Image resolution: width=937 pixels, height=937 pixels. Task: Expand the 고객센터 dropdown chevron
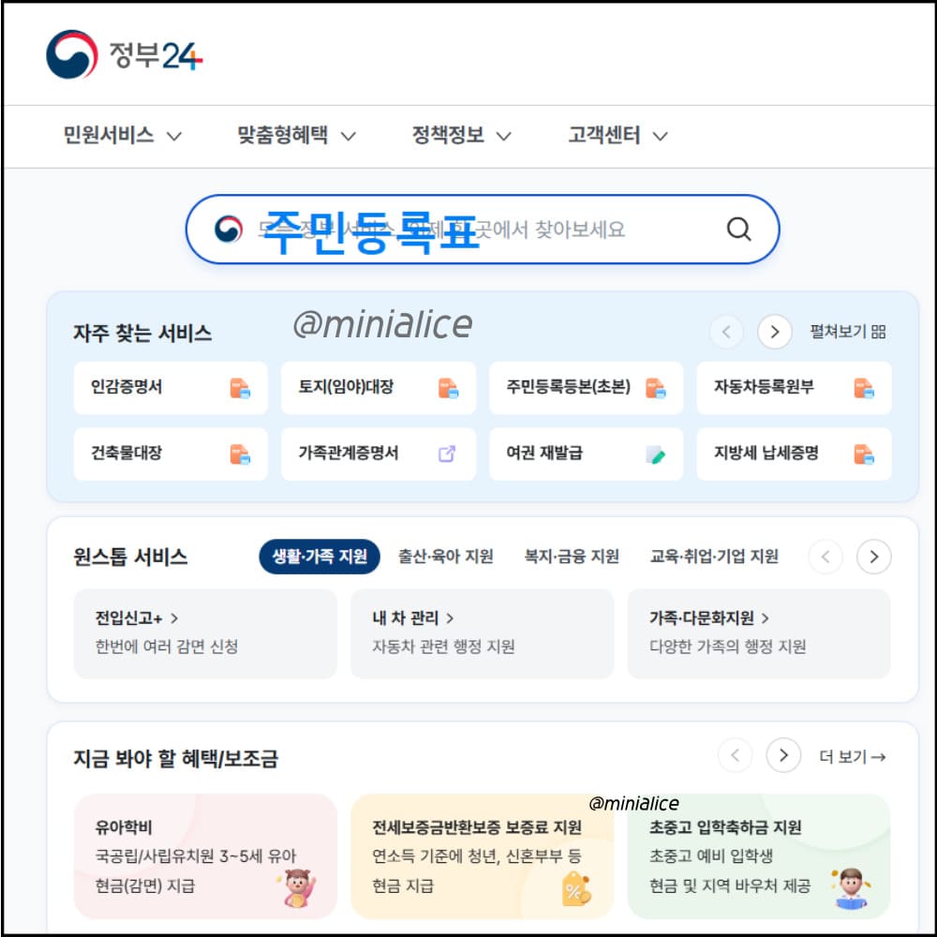pyautogui.click(x=661, y=136)
